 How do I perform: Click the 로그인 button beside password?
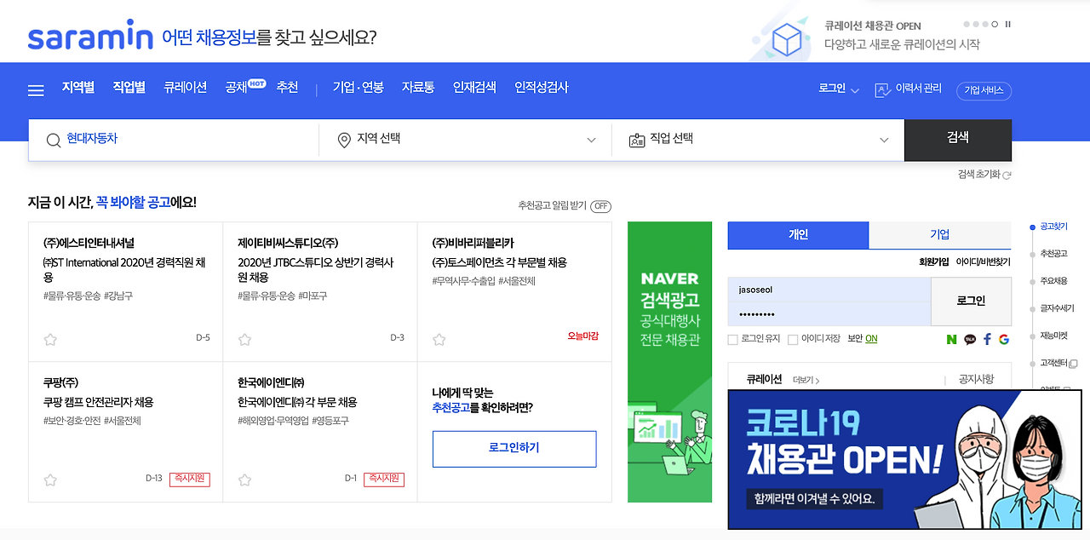(971, 301)
